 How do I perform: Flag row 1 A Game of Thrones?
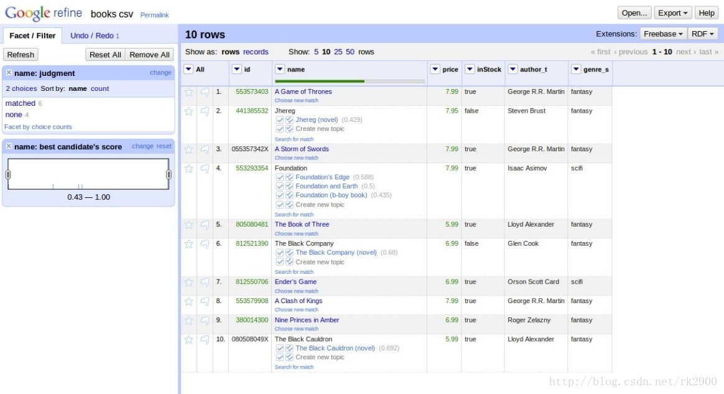coord(205,92)
